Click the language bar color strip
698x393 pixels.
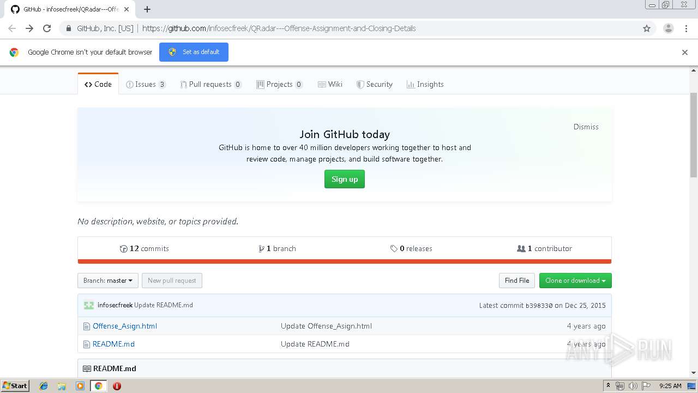345,261
